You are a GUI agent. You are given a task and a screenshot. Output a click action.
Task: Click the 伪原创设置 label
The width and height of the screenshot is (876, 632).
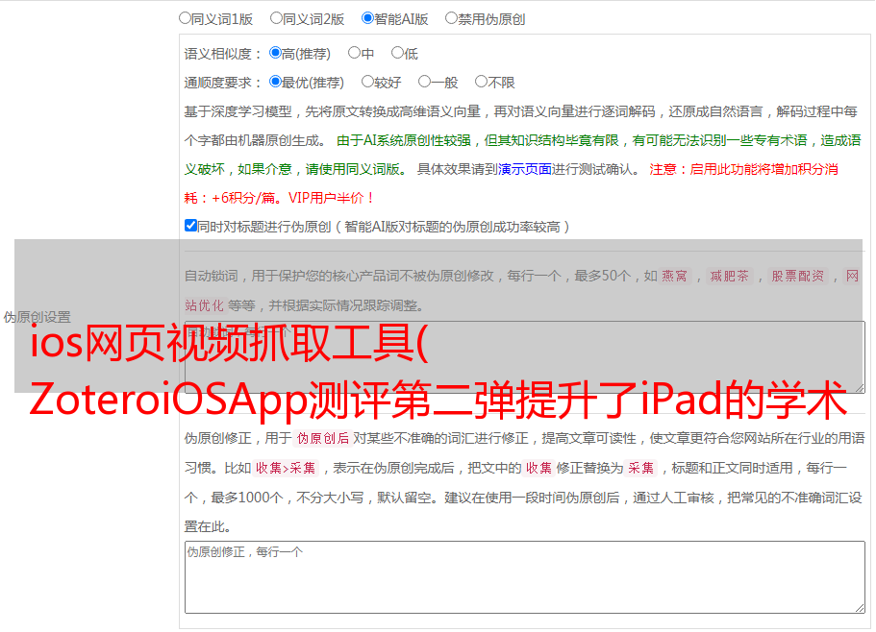38,317
